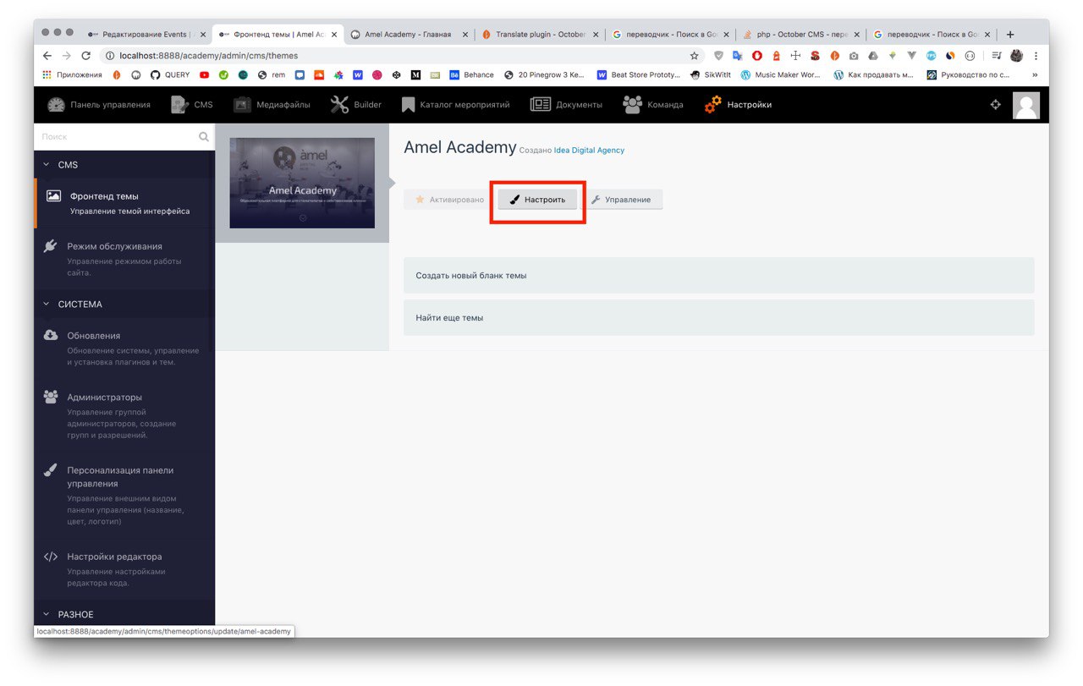Go back in browser history
The height and width of the screenshot is (686, 1083).
tap(47, 56)
